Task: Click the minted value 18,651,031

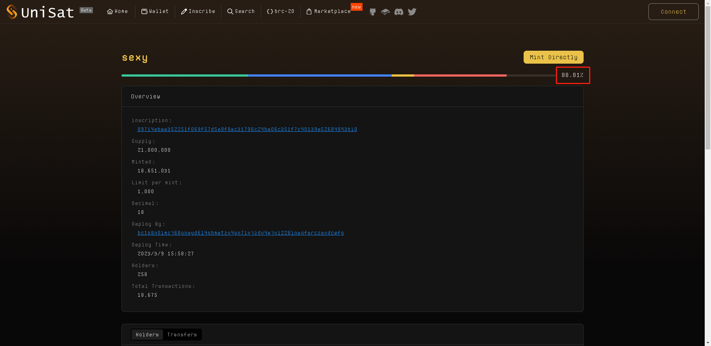Action: pyautogui.click(x=154, y=171)
